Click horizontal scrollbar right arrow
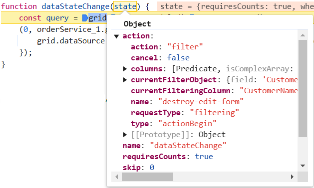 292,177
